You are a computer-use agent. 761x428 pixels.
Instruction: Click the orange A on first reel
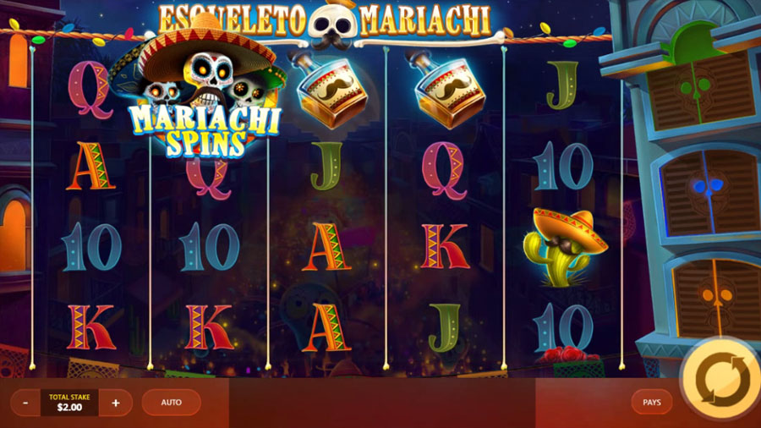pos(90,167)
